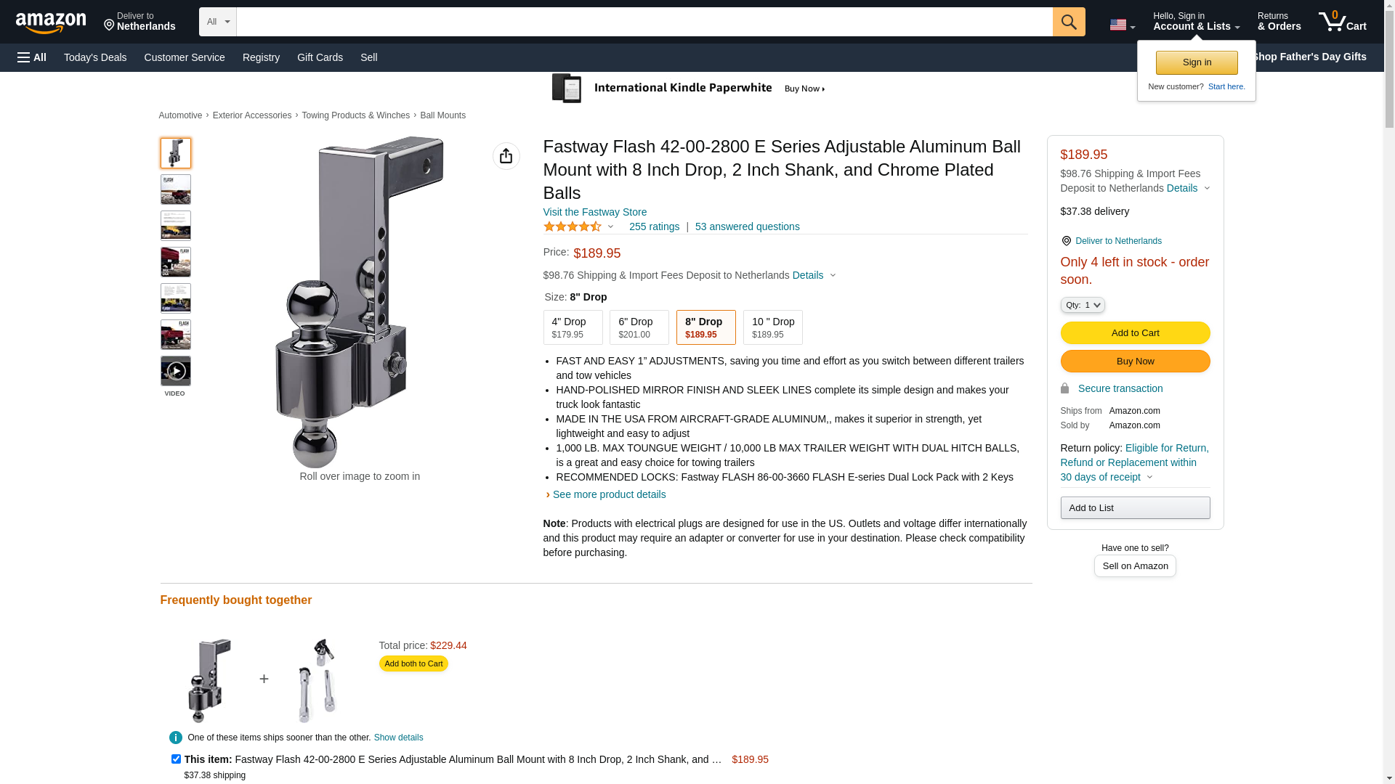Click the Add to Cart button
1395x784 pixels.
(1135, 332)
